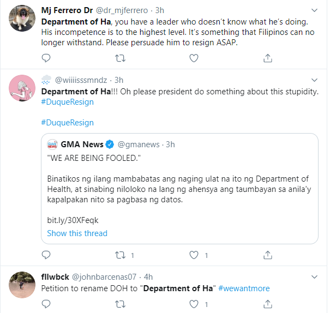This screenshot has height=313, width=330.
Task: Share Mj Ferrero Dr's tweet
Action: tap(267, 57)
